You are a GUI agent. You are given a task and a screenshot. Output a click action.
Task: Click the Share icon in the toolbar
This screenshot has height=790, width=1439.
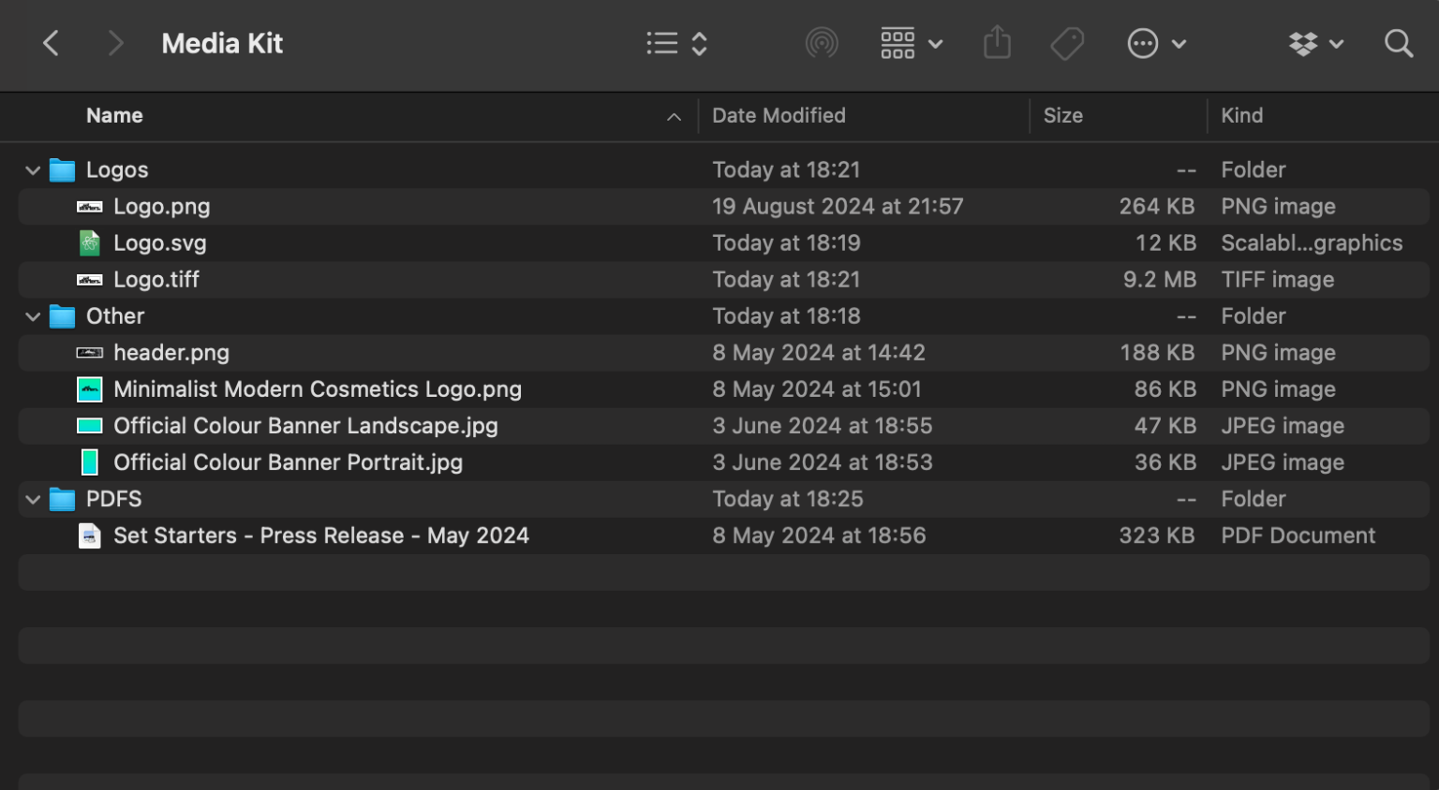point(997,43)
